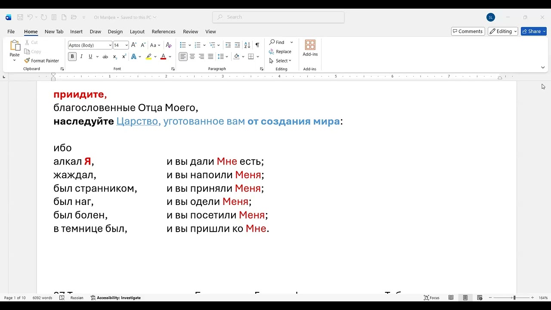Apply subscript formatting
551x310 pixels.
pyautogui.click(x=115, y=56)
